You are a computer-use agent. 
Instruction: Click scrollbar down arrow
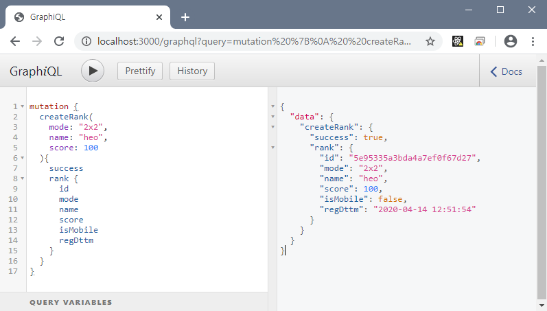542,306
